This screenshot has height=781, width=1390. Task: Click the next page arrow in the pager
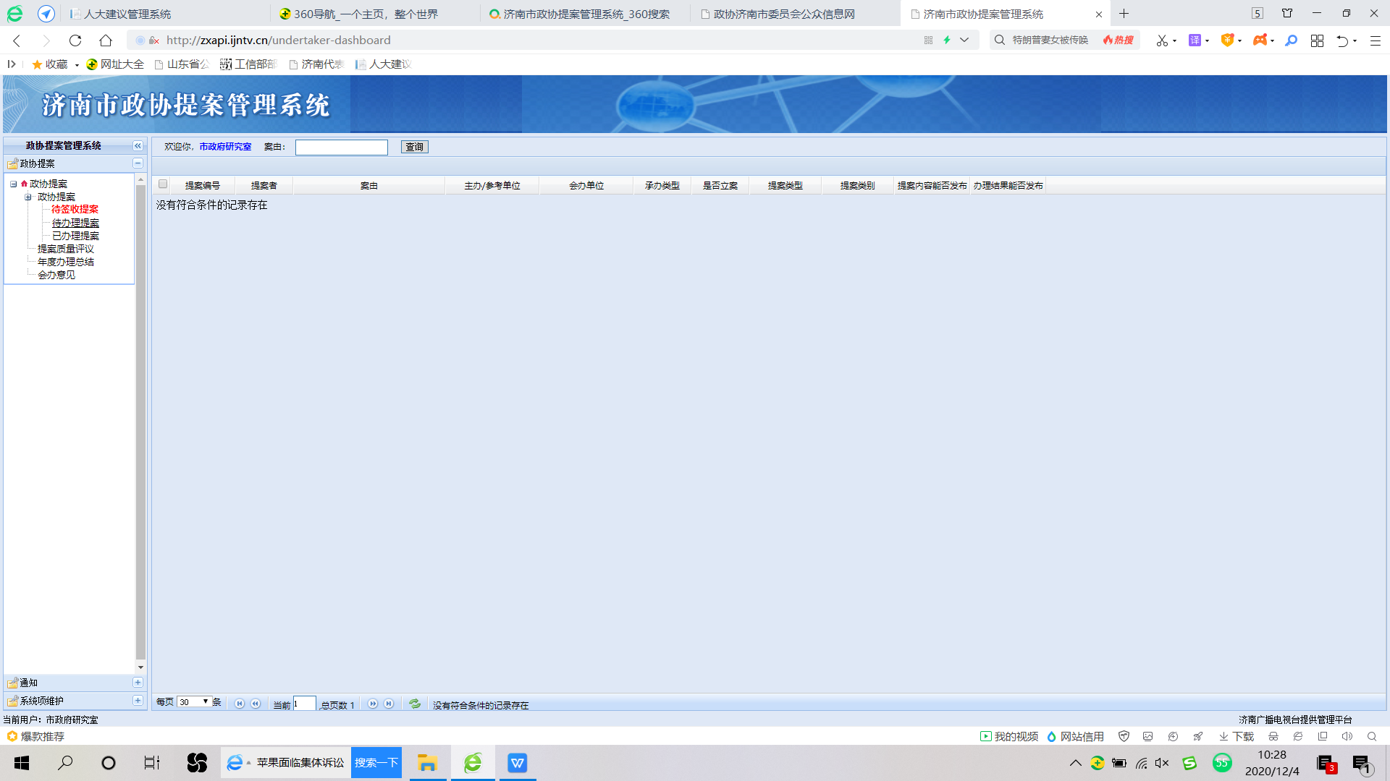pos(373,704)
